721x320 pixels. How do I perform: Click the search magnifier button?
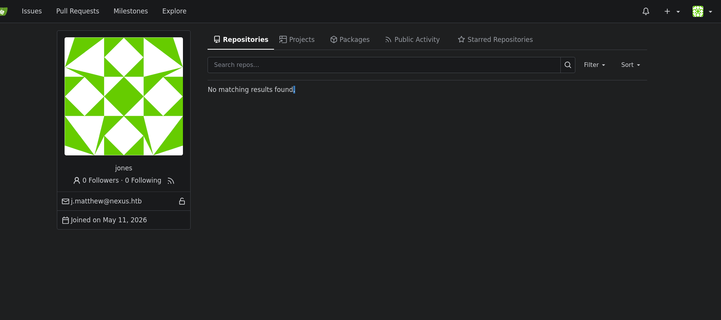pos(568,65)
